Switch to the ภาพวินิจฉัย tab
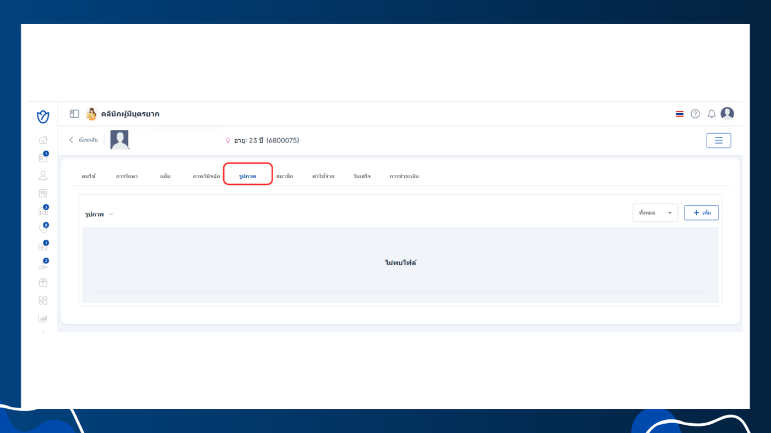771x433 pixels. (x=207, y=177)
